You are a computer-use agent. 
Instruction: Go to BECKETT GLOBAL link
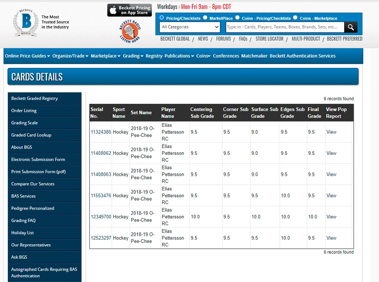point(175,39)
